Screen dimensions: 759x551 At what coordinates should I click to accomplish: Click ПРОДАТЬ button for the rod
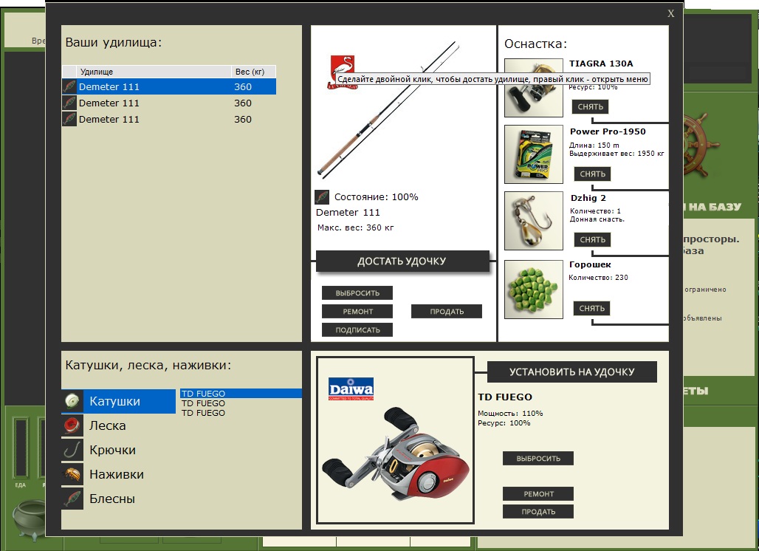click(447, 312)
